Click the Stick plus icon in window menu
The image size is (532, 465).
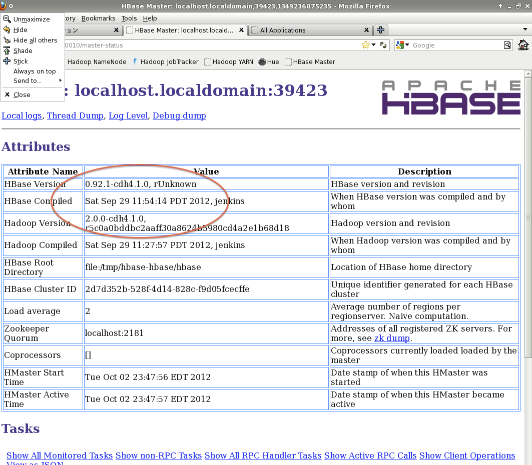click(x=7, y=61)
